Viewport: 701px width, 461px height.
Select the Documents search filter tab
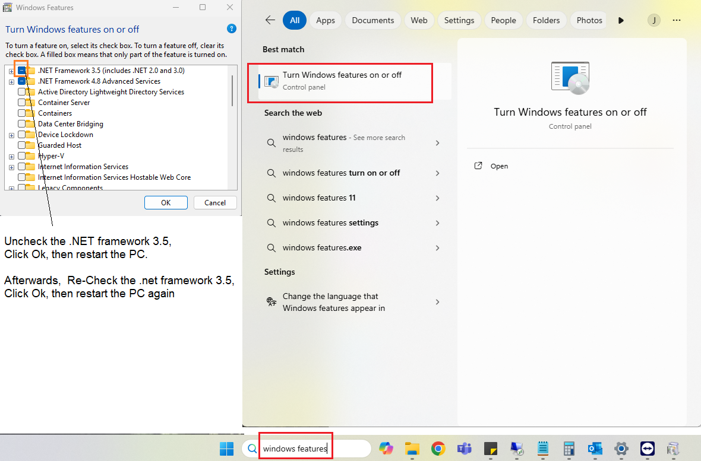[372, 20]
